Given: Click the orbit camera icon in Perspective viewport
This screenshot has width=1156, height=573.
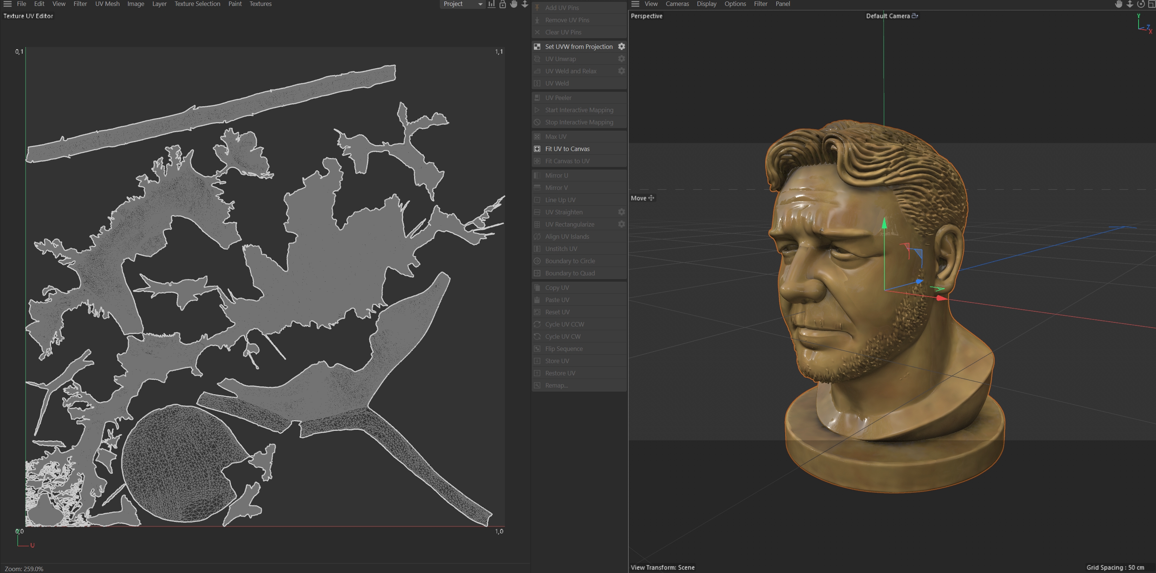Looking at the screenshot, I should [1140, 4].
